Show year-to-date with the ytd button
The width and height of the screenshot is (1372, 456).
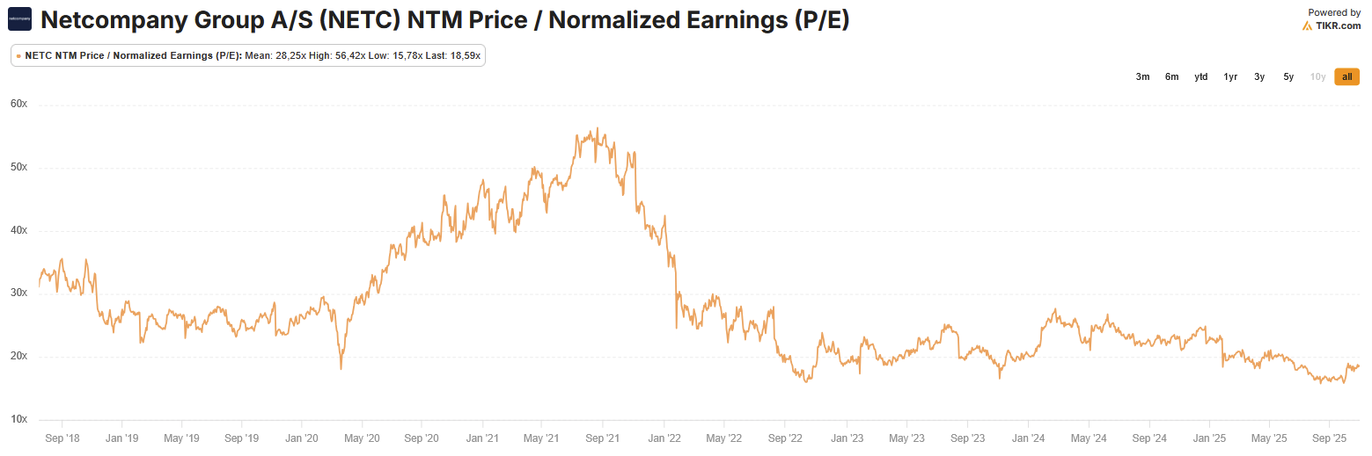click(x=1200, y=77)
